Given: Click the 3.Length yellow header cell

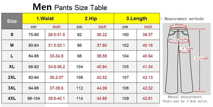Looking at the screenshot, I should pyautogui.click(x=137, y=18).
